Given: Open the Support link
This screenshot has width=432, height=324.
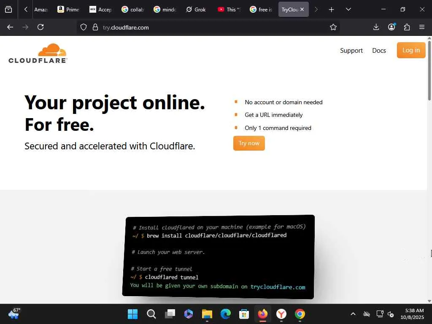Looking at the screenshot, I should click(x=351, y=51).
